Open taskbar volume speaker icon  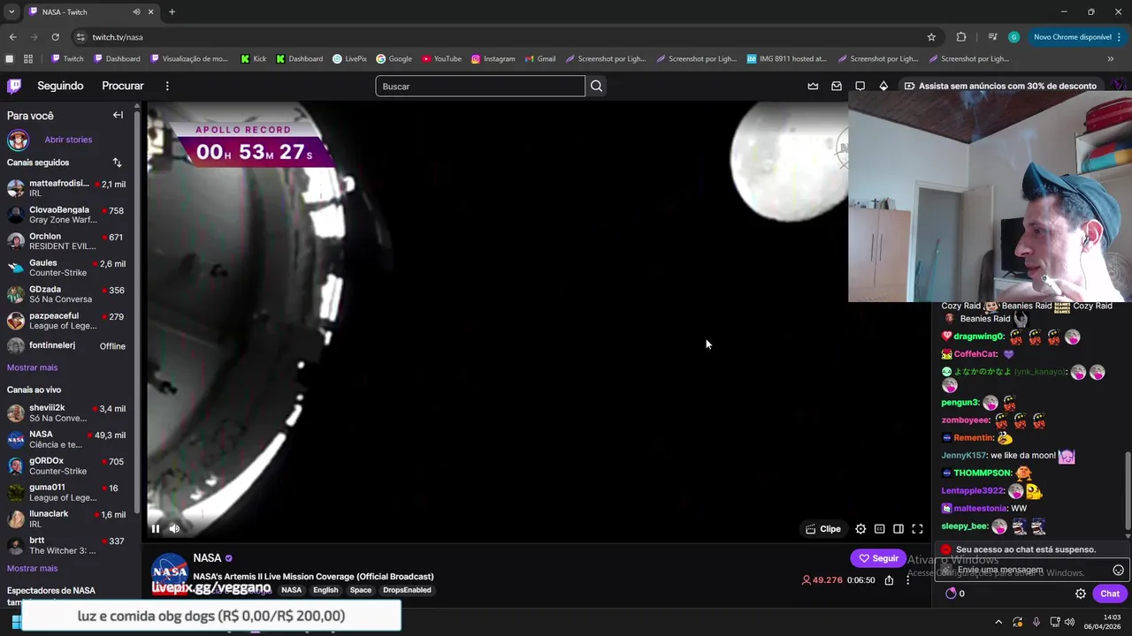(x=1070, y=622)
